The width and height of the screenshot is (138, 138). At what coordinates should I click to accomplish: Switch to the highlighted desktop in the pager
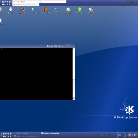(x=121, y=135)
